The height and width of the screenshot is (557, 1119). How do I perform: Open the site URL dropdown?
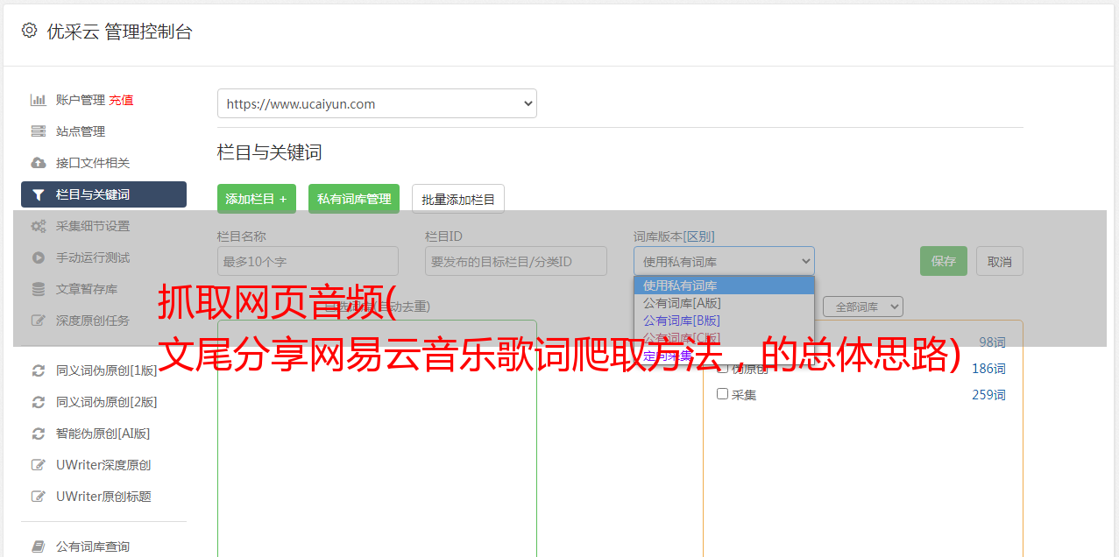pyautogui.click(x=377, y=103)
